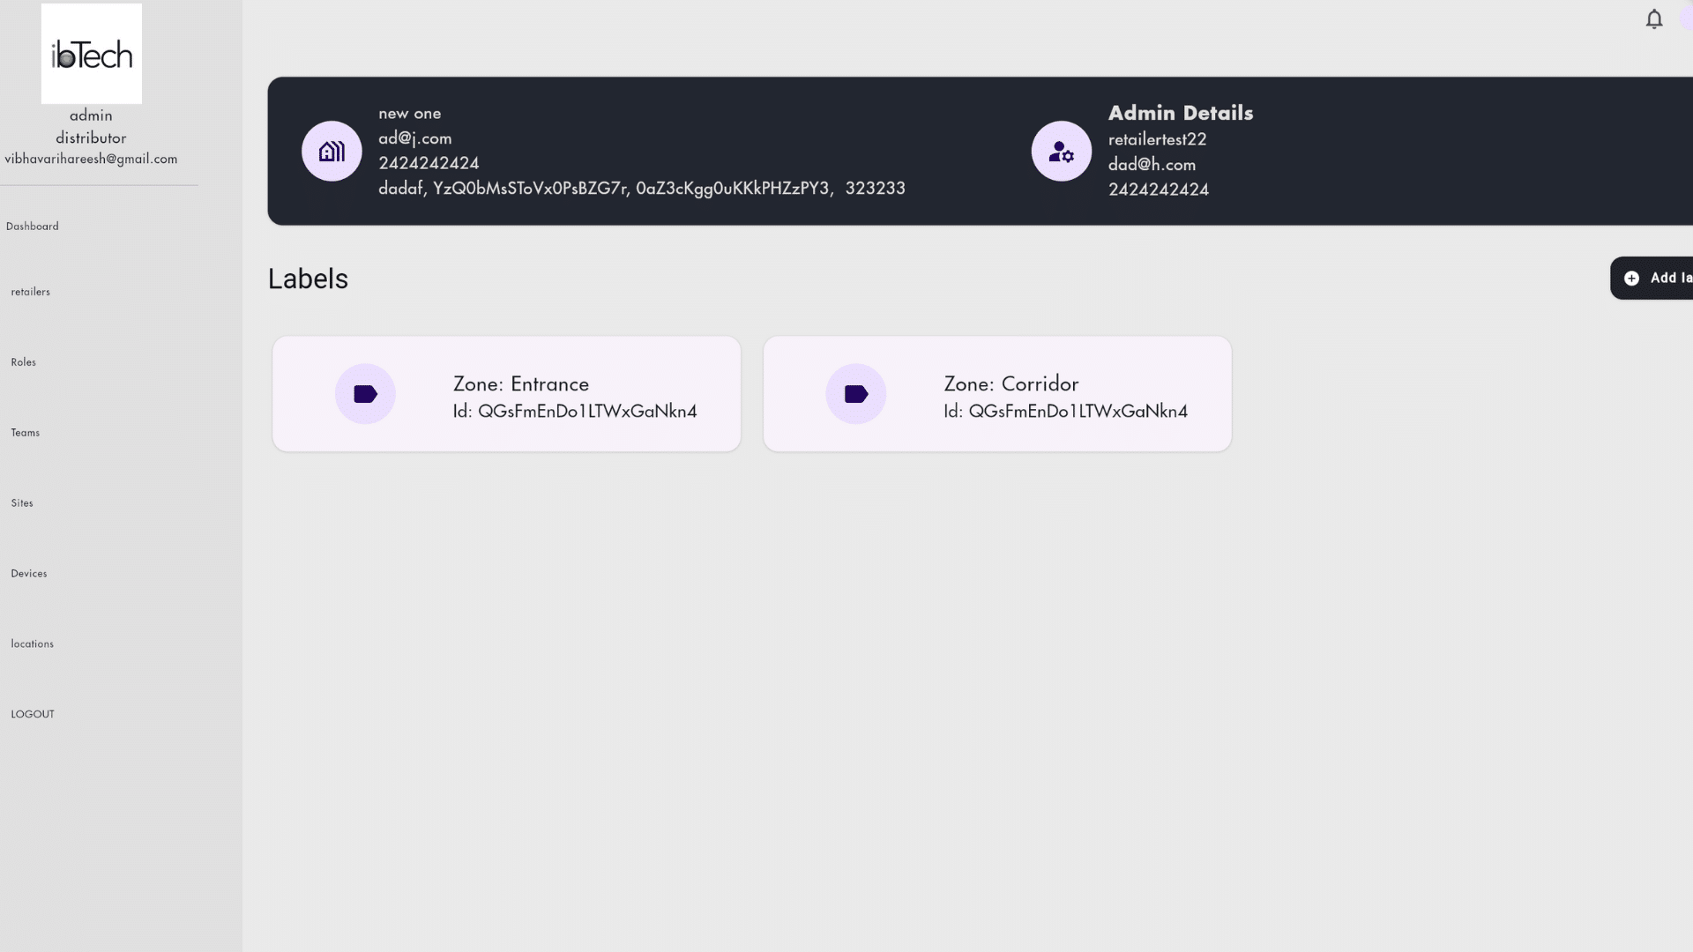Click the Admin Details heading
Viewport: 1693px width, 952px height.
click(1181, 113)
